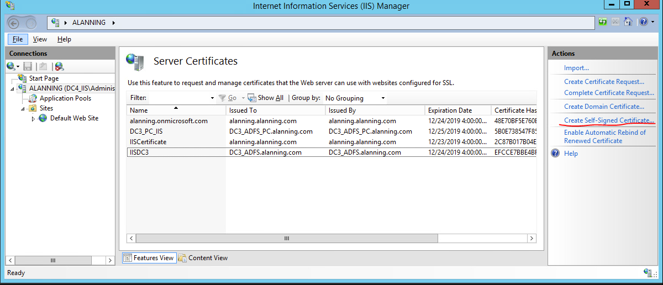Expand the Default Web Site node

(x=34, y=118)
